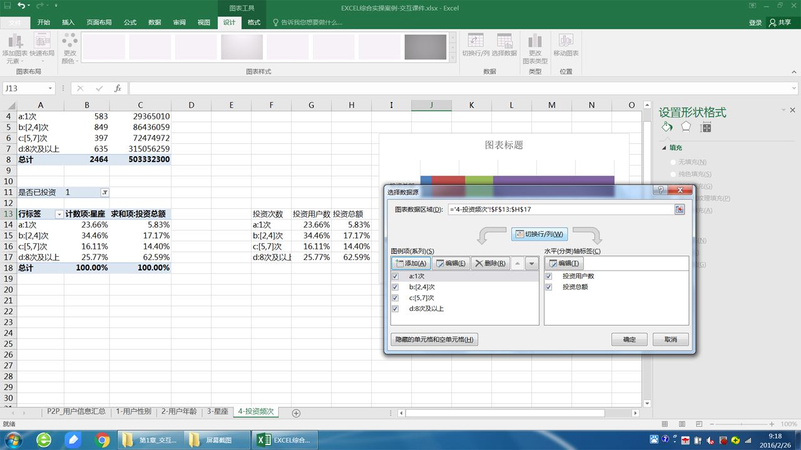Open Change Colors (更改颜色)

(x=69, y=49)
